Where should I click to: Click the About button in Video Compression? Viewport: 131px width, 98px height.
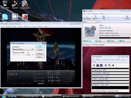coord(40,57)
